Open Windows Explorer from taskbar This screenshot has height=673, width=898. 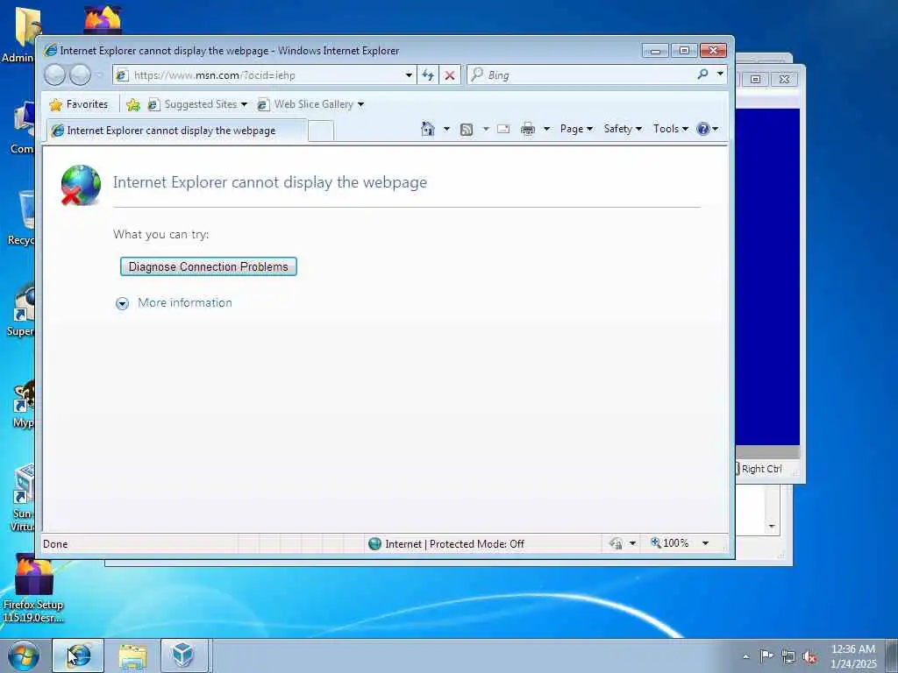point(133,655)
